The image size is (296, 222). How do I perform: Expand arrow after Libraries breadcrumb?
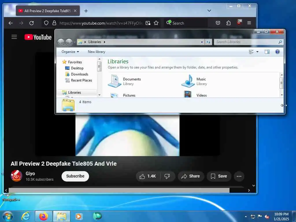104,42
